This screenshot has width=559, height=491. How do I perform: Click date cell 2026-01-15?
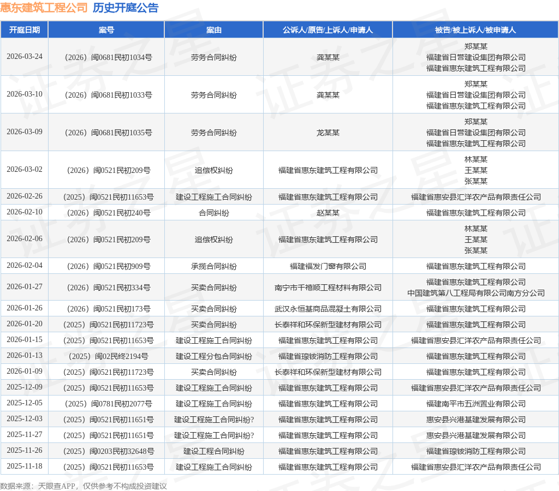[25, 339]
